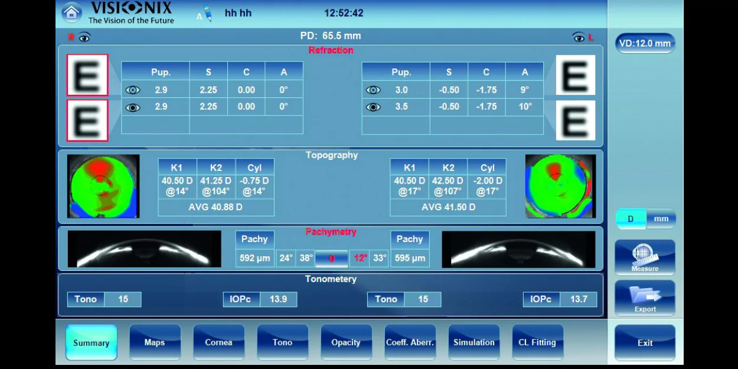Open the CL Fitting tab

(x=537, y=342)
